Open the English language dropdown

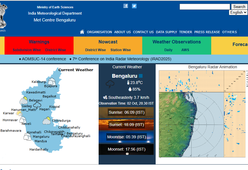[x=238, y=13]
